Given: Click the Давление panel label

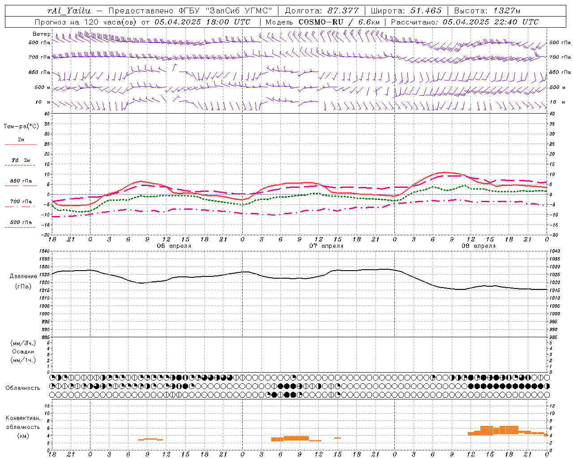Looking at the screenshot, I should 23,276.
